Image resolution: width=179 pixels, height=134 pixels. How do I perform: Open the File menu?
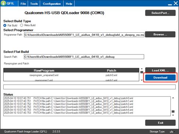[23, 4]
